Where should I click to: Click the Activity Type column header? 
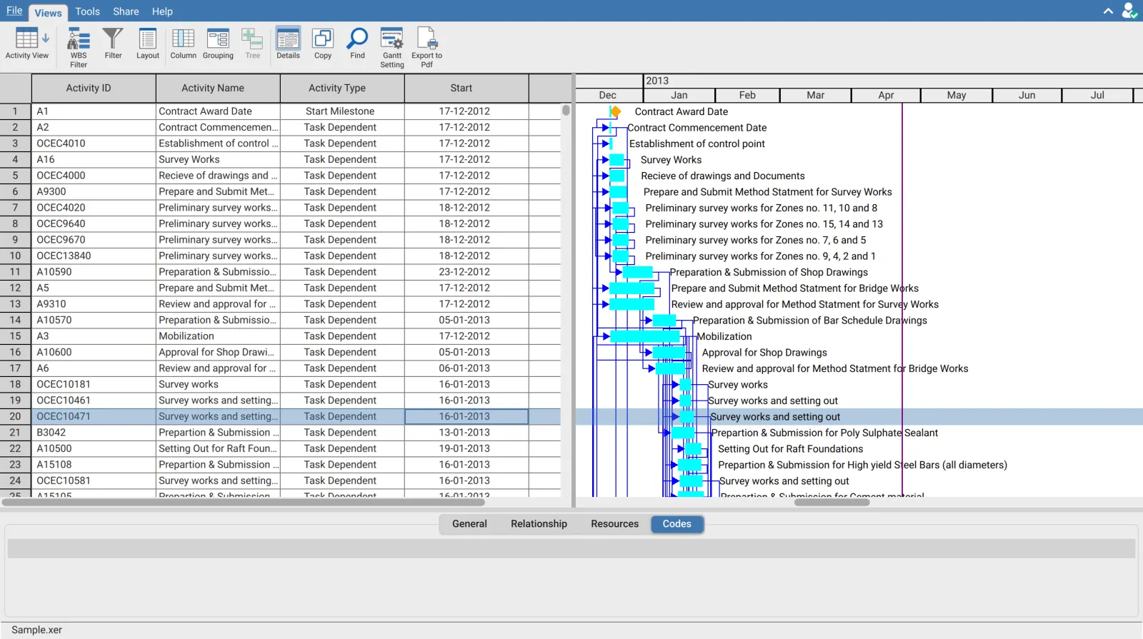tap(342, 89)
